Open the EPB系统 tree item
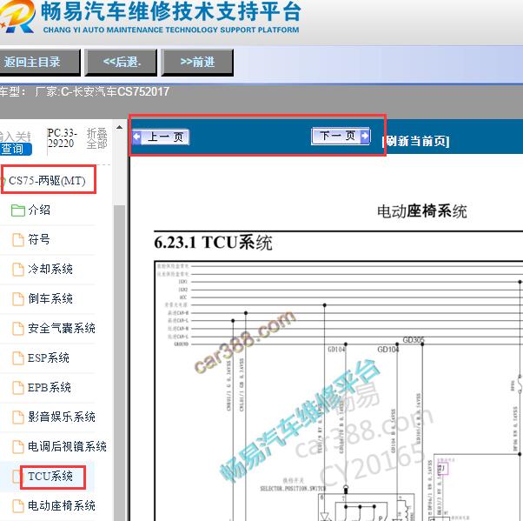 (49, 387)
